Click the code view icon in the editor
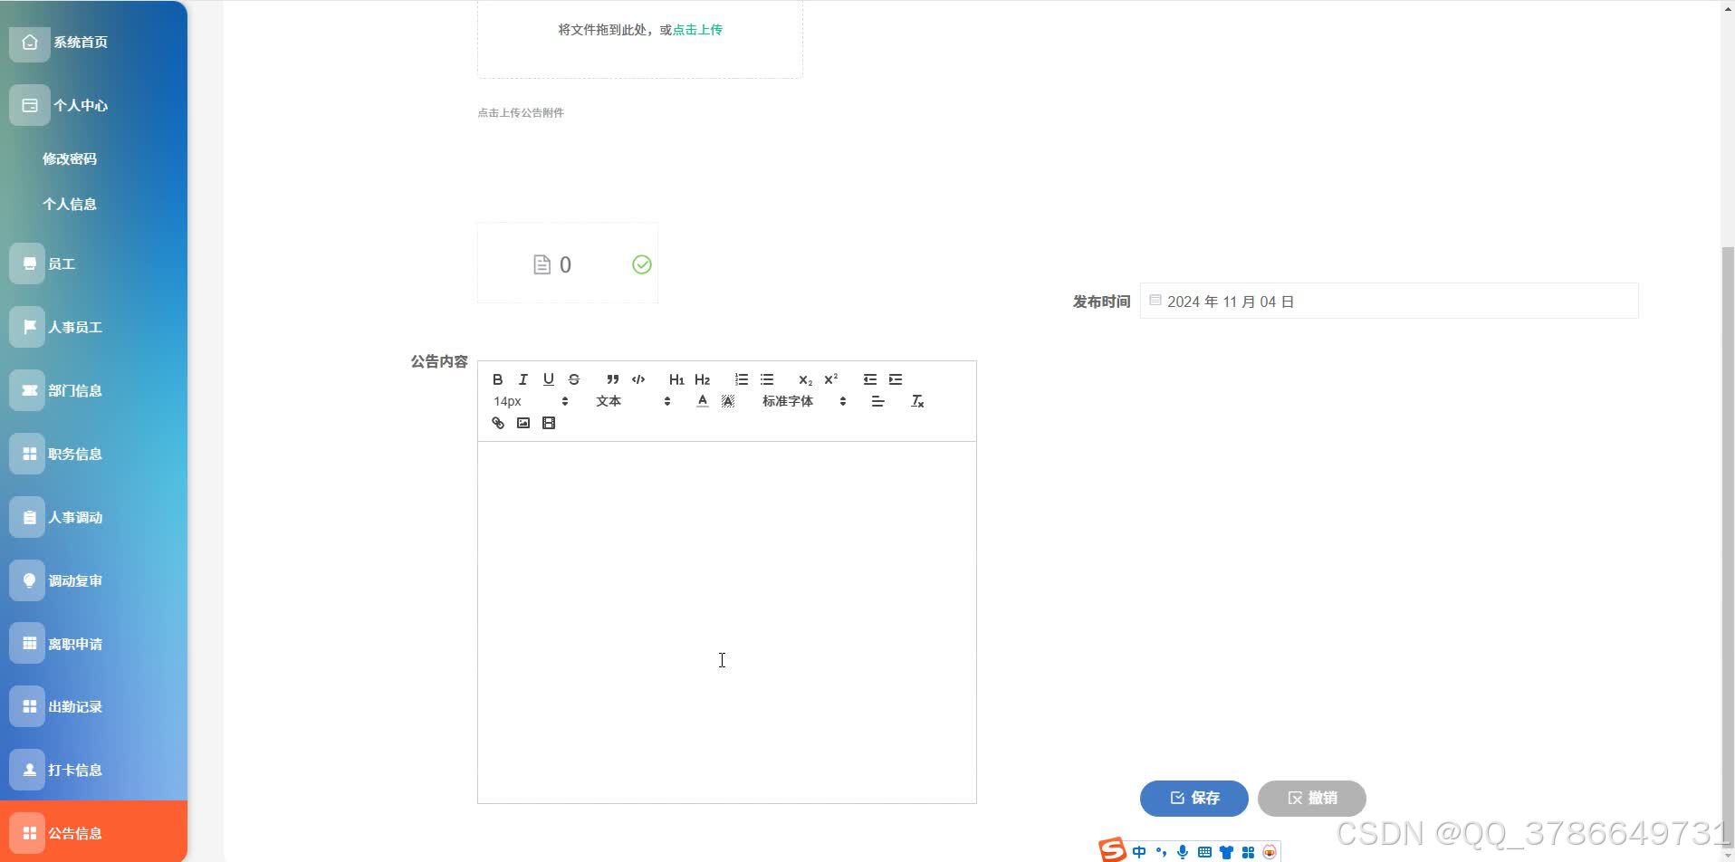The width and height of the screenshot is (1735, 862). [638, 379]
